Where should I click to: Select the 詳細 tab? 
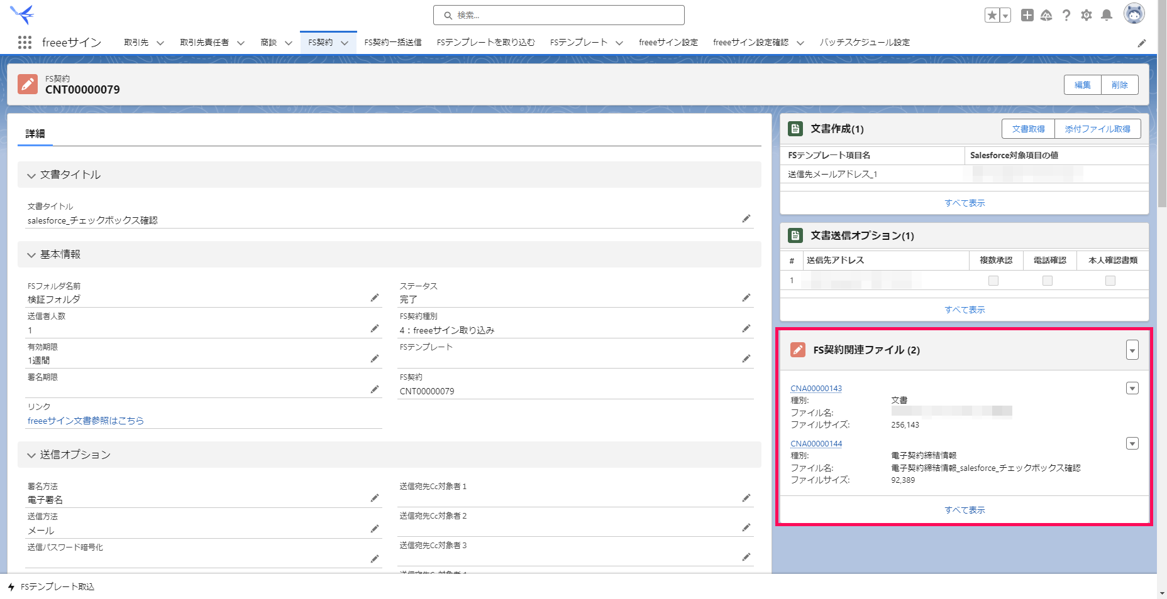pyautogui.click(x=35, y=134)
